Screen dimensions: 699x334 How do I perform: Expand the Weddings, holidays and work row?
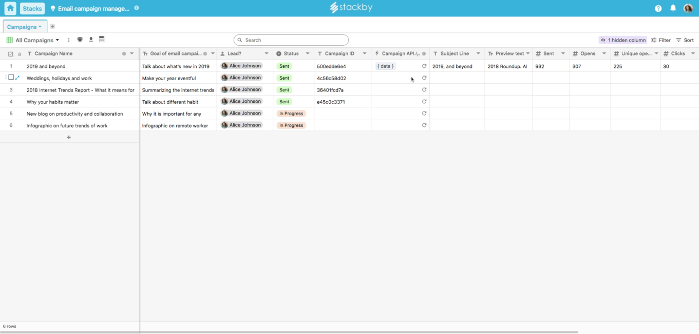pos(17,78)
